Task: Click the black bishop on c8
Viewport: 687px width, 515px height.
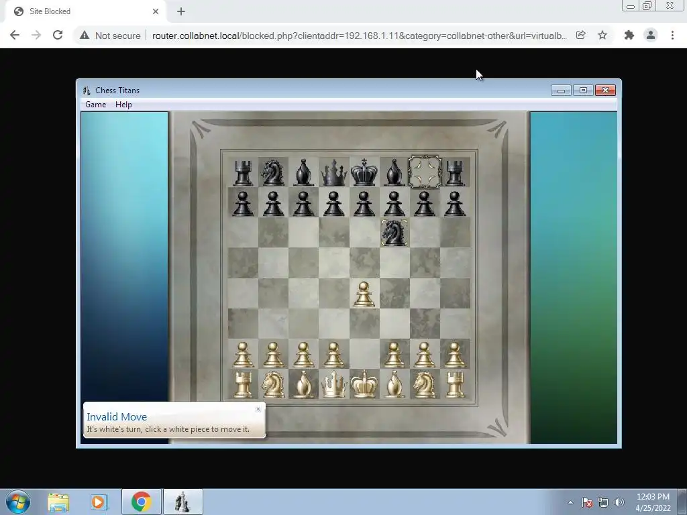Action: click(304, 172)
